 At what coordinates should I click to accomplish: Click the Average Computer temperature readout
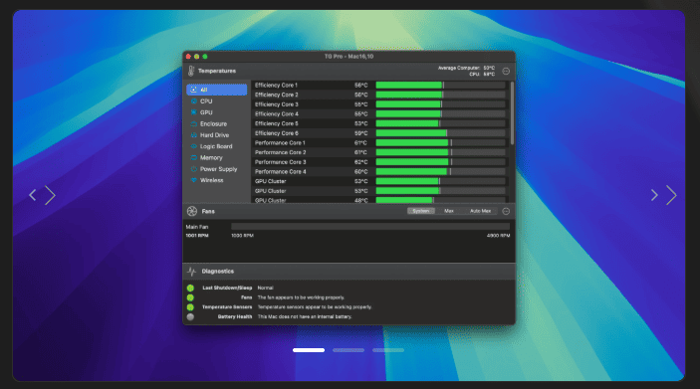click(466, 68)
